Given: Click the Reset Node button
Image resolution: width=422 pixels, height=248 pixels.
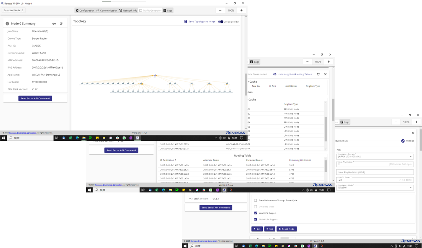Looking at the screenshot, I should [x=287, y=229].
